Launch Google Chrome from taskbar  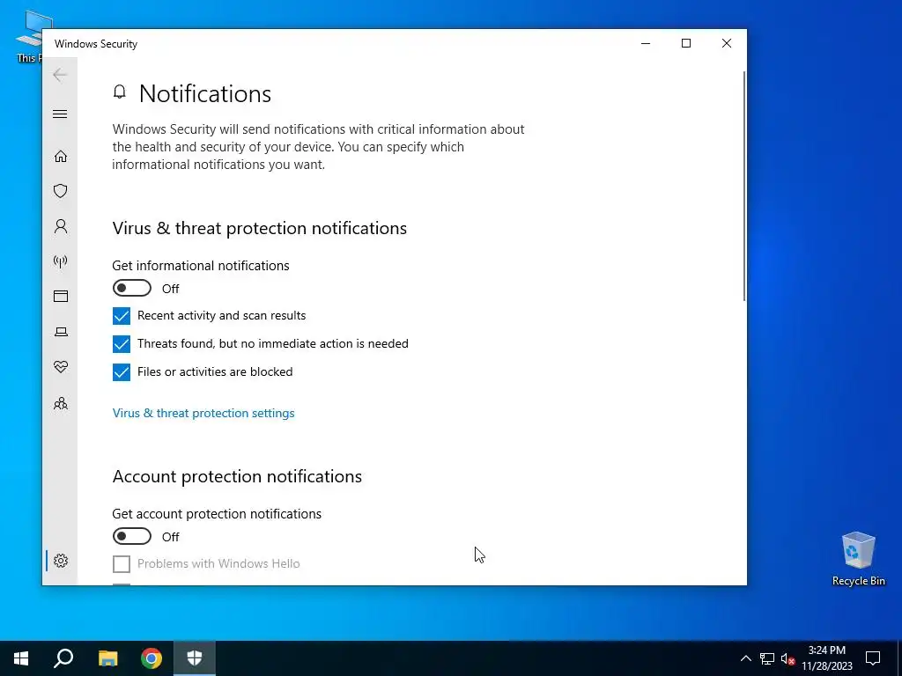[152, 658]
